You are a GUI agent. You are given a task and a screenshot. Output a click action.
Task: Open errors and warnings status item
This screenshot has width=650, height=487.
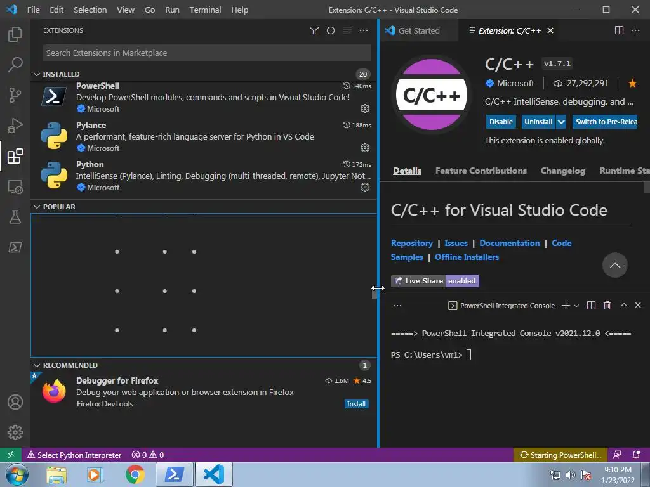148,455
